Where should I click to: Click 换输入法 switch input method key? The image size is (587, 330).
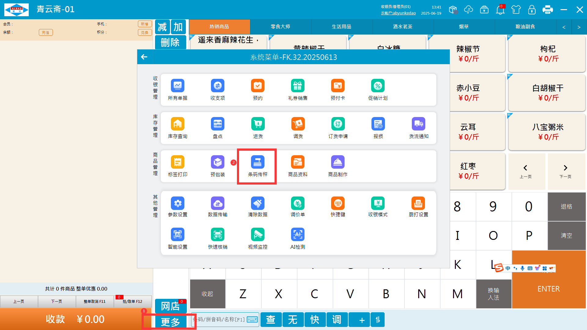(x=493, y=294)
